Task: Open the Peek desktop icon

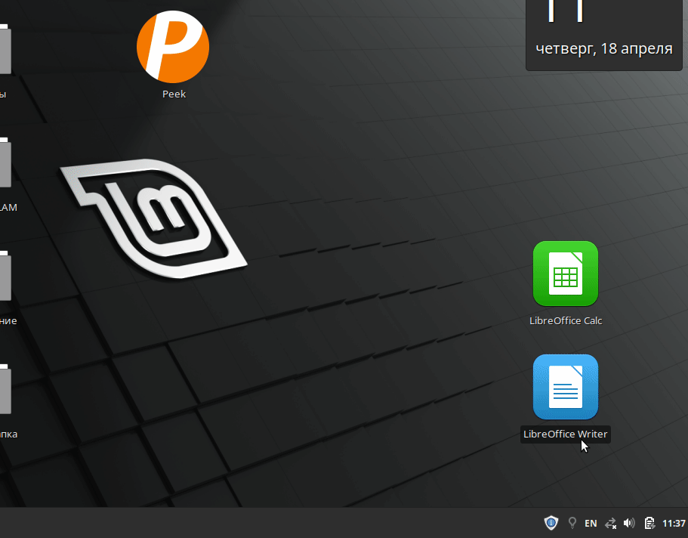Action: [x=173, y=47]
